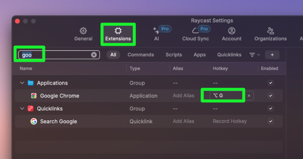Click the Google Chrome icon

(x=34, y=96)
